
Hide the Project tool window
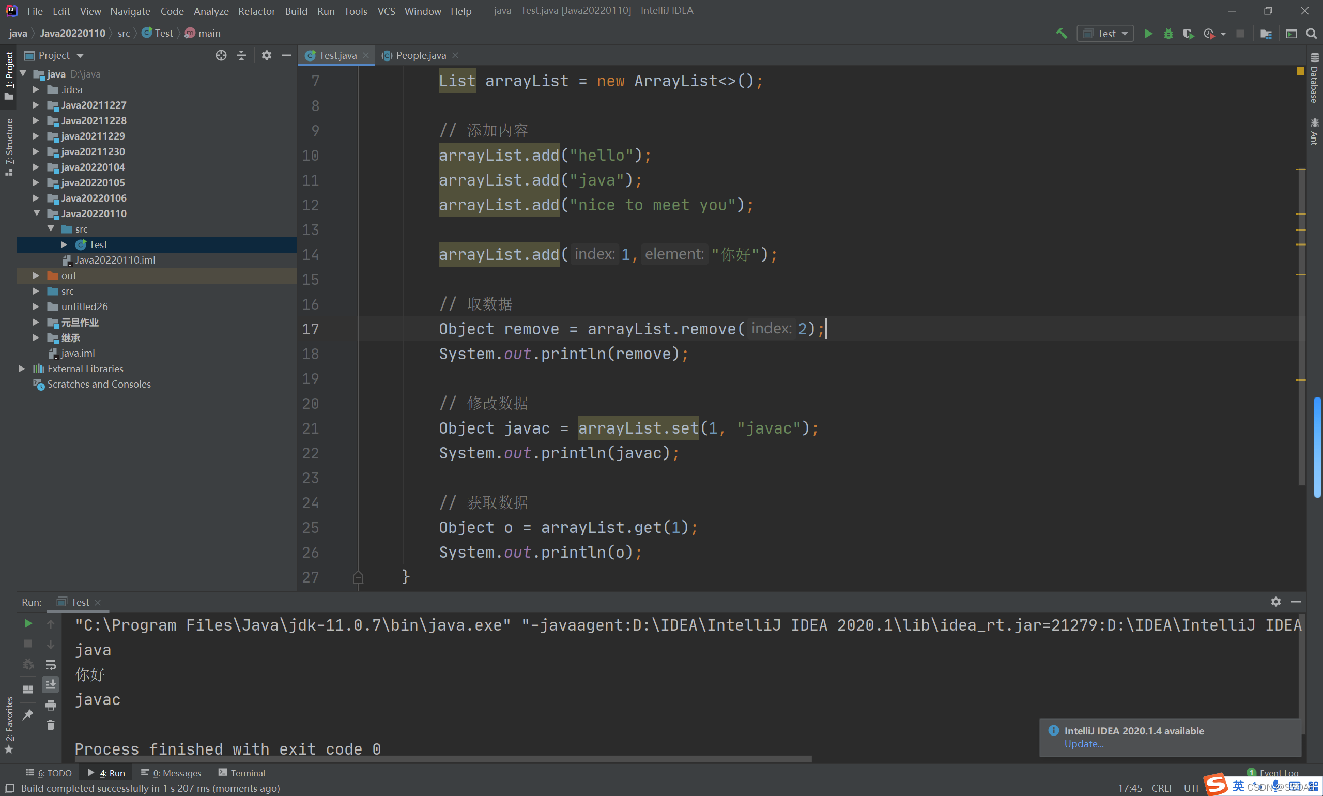[287, 55]
